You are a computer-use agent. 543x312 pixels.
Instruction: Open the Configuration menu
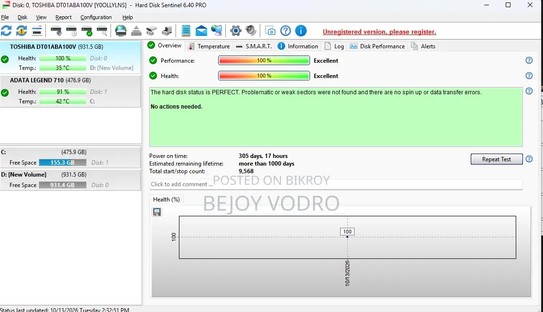[x=96, y=17]
